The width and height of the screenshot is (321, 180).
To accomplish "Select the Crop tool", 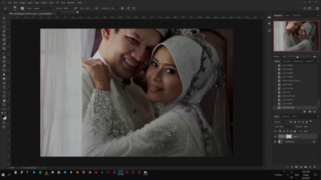I will click(x=4, y=35).
